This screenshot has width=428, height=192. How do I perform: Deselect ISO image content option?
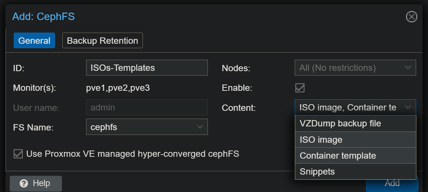[355, 140]
